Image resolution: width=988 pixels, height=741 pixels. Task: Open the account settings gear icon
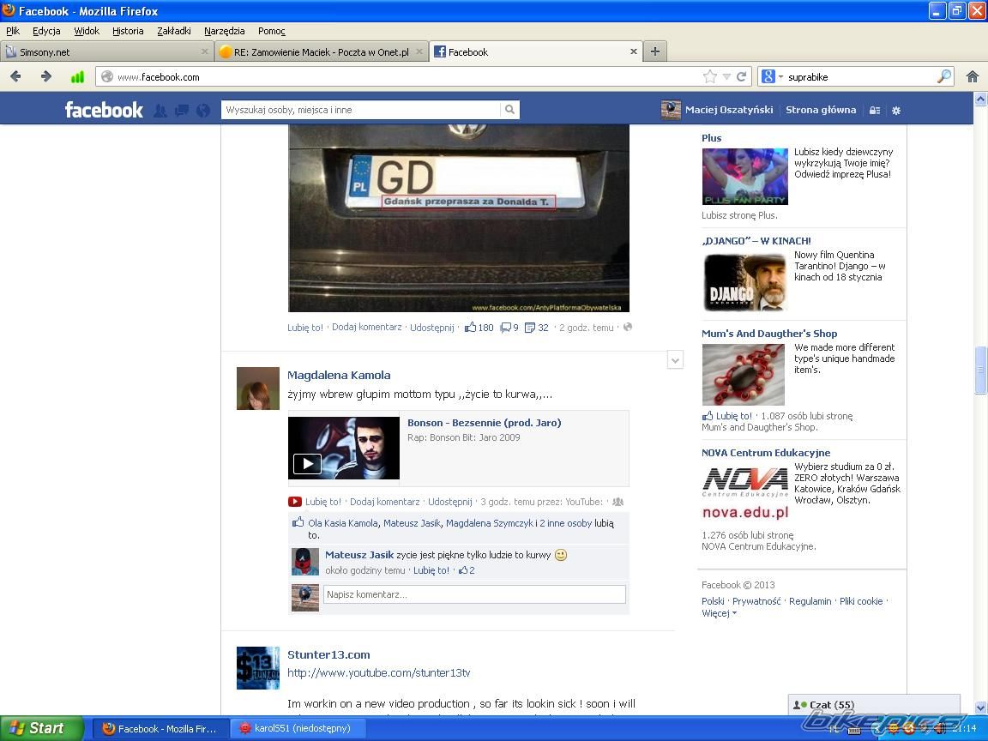(896, 111)
